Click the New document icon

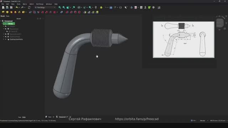3,7
